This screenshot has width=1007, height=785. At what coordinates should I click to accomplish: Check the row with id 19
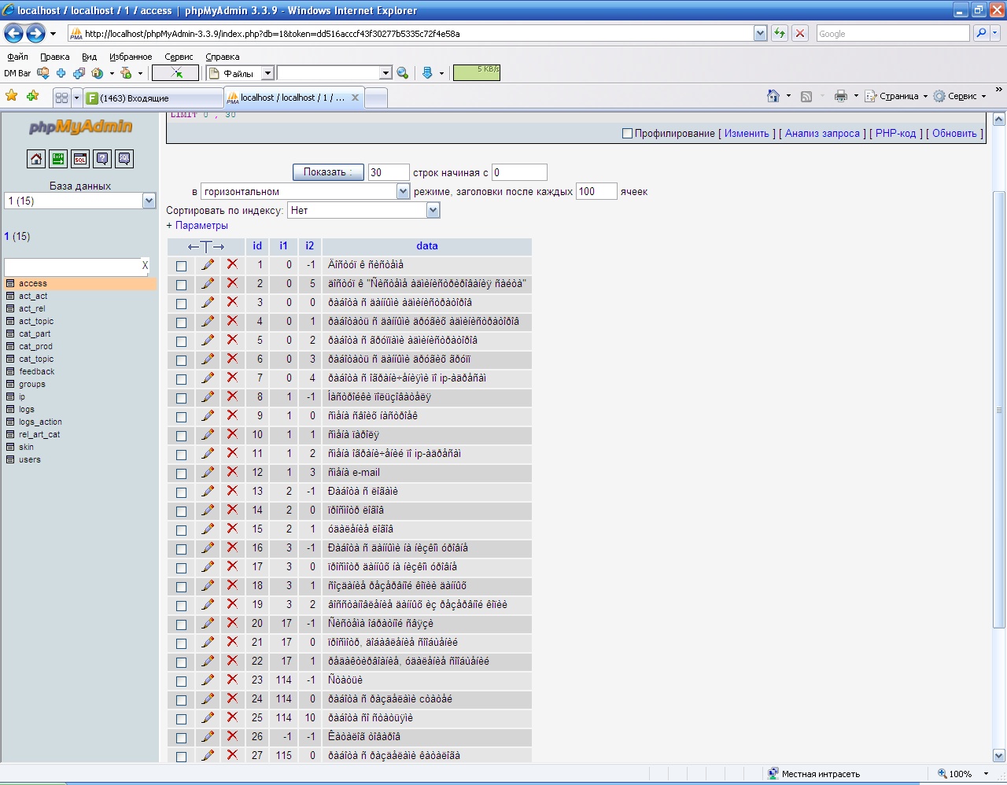coord(182,606)
